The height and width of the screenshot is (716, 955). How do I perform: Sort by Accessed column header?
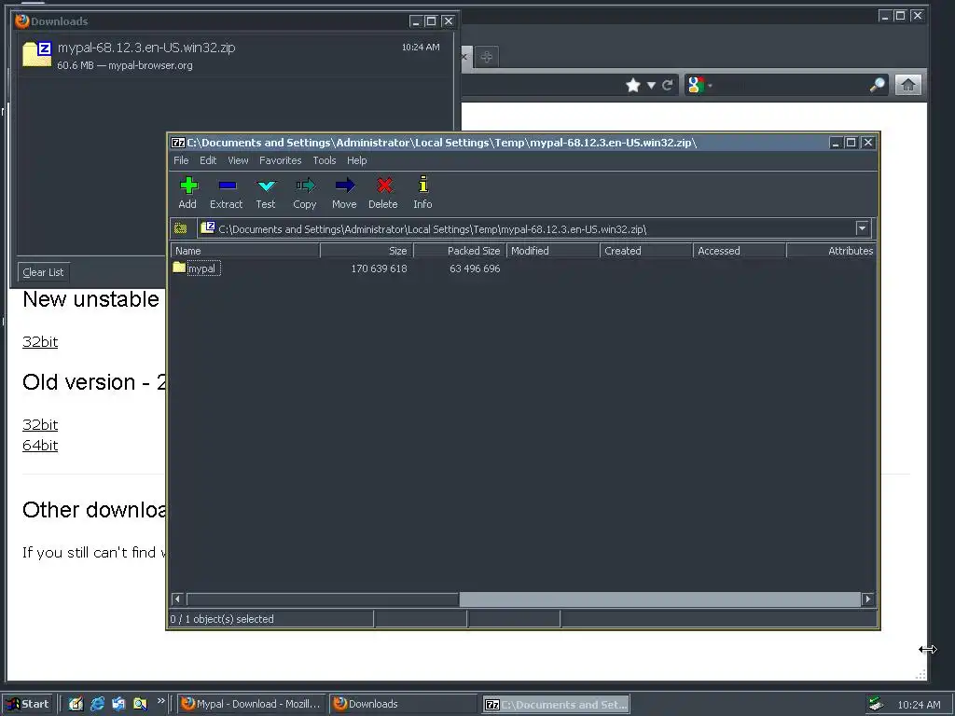[x=740, y=251]
